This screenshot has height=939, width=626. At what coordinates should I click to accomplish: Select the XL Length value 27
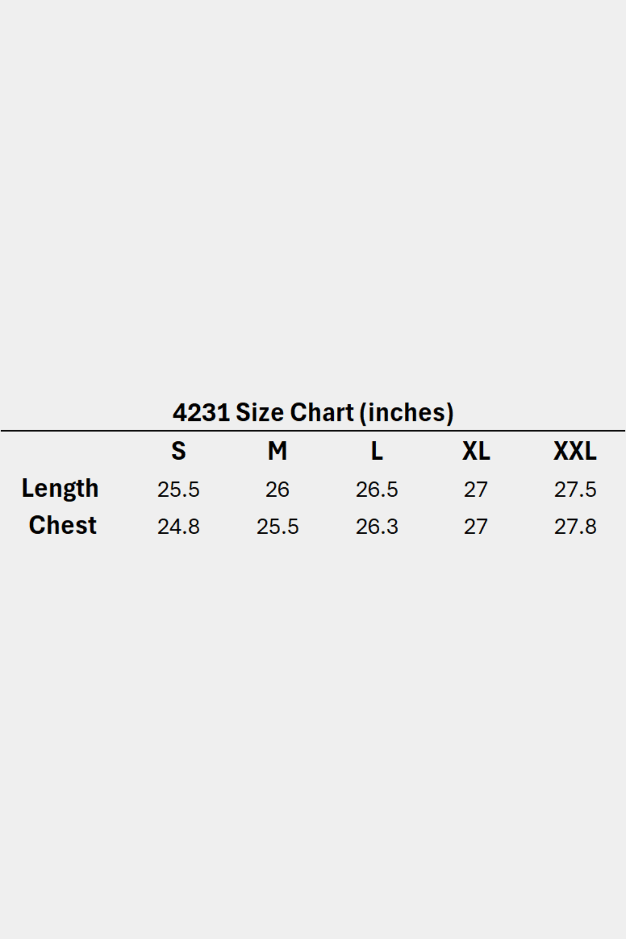(476, 489)
